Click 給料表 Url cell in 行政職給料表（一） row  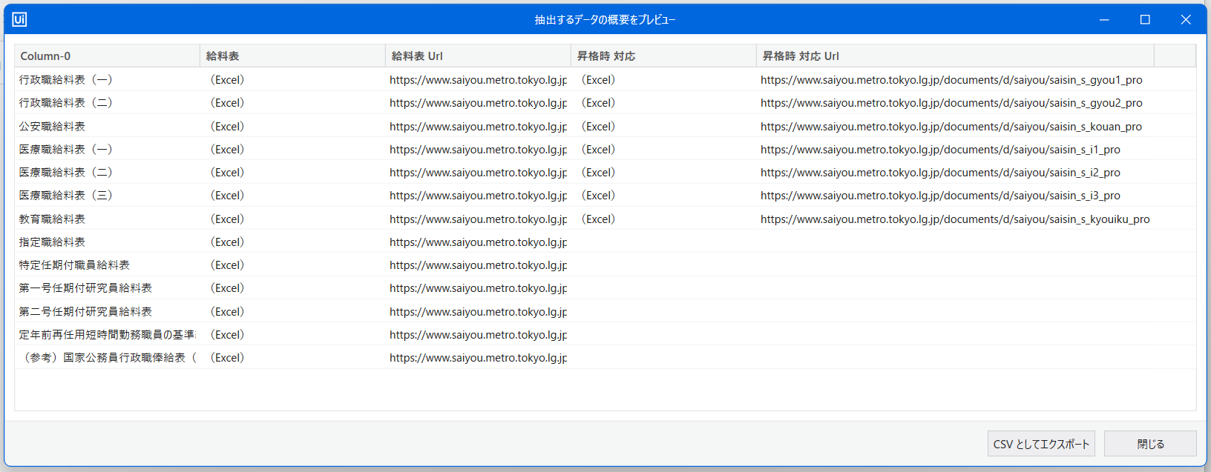(478, 80)
